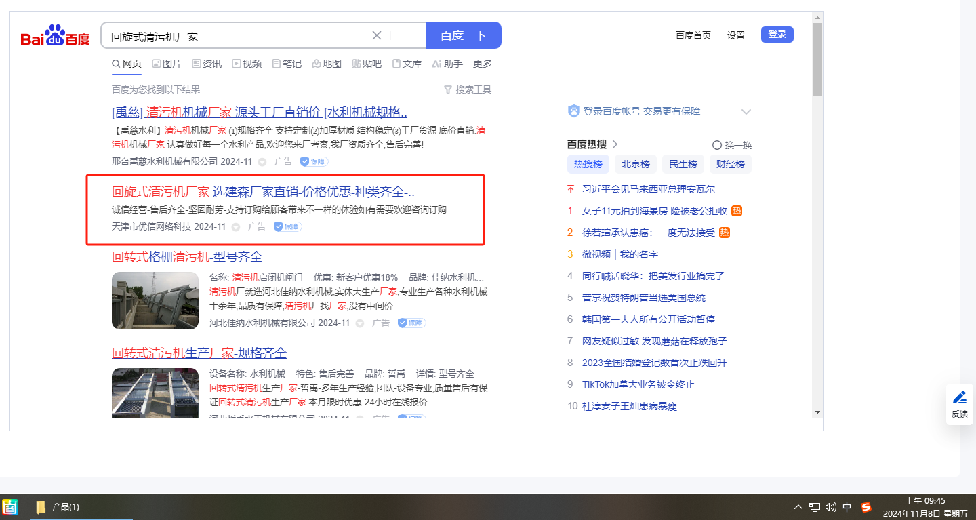Screen dimensions: 976x520
Task: Open the 回转式格栅清污机-型号齐全 result link
Action: click(187, 257)
